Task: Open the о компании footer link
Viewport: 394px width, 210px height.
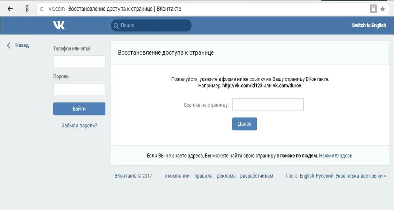Action: point(177,176)
